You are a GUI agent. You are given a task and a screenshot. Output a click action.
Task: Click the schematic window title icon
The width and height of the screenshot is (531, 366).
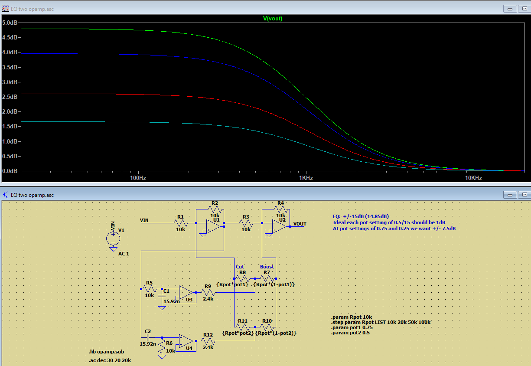click(x=6, y=195)
